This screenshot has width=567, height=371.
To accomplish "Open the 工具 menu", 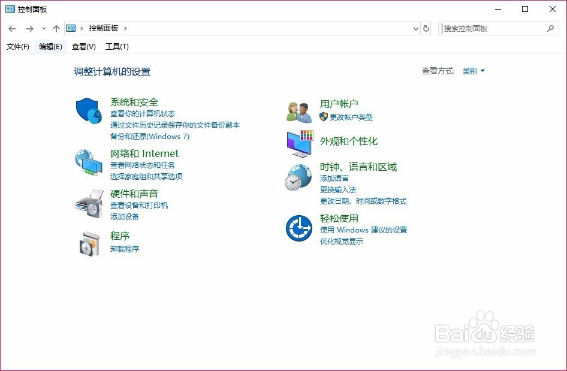I will tap(117, 46).
